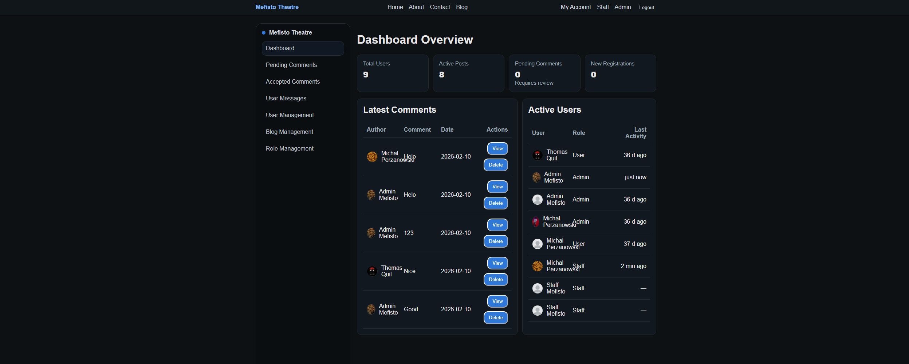Image resolution: width=909 pixels, height=364 pixels.
Task: Click Thomas Quil's avatar next to the Nice comment
Action: [x=372, y=271]
